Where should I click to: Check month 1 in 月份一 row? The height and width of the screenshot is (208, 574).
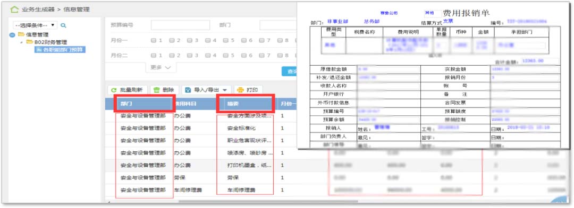[x=154, y=40]
